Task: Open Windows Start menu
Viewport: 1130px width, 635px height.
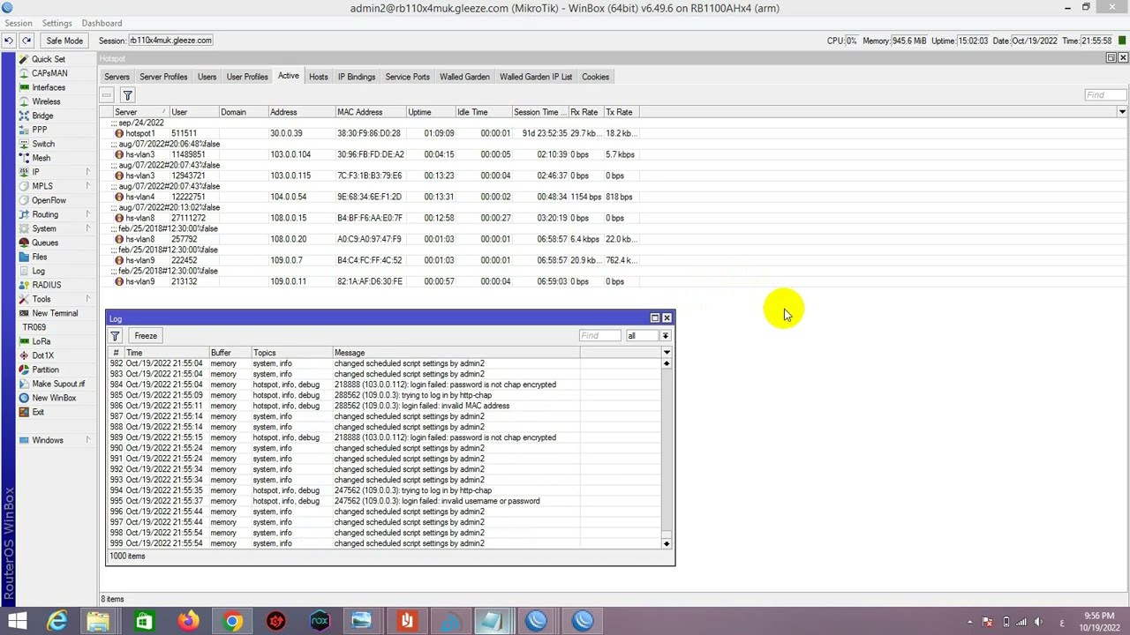Action: (x=17, y=621)
